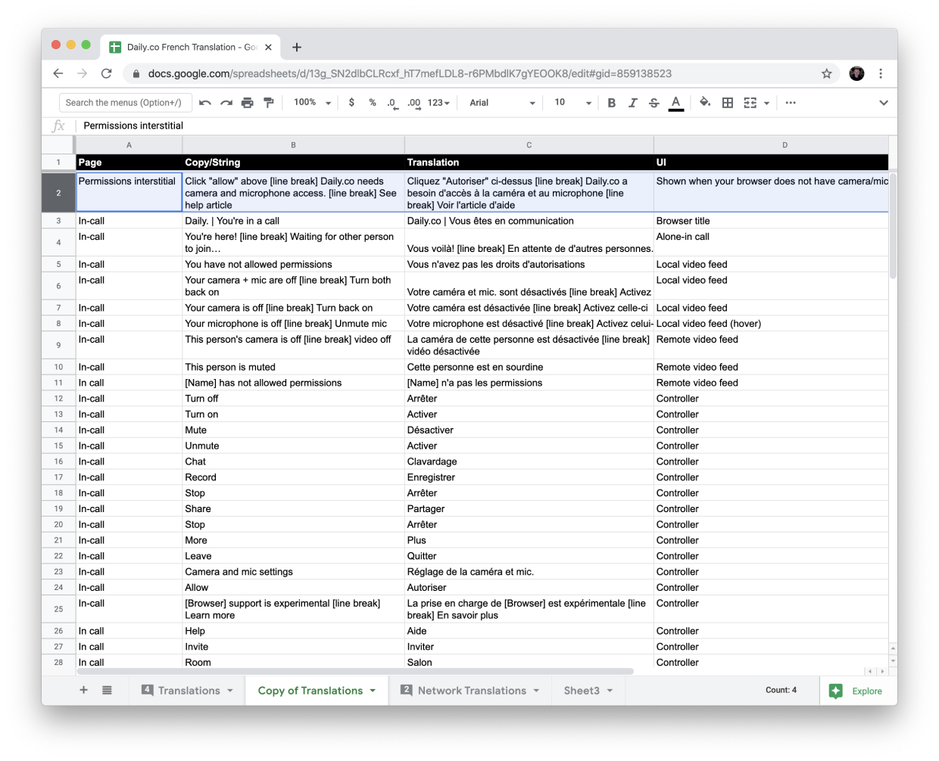Select the Browser title cell

click(772, 221)
